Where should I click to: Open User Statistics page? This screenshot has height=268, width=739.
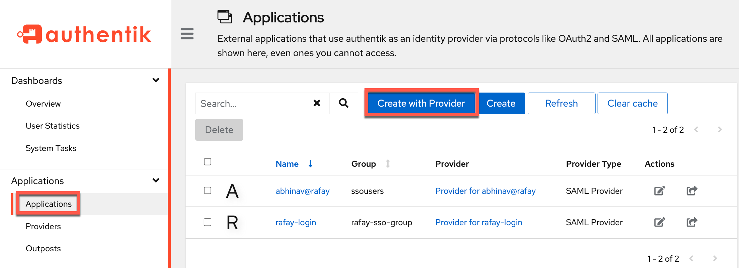52,126
